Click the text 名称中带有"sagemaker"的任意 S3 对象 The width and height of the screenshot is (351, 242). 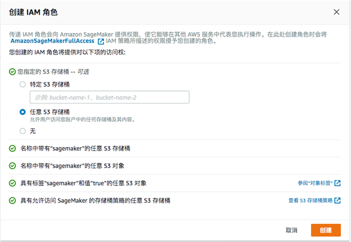pyautogui.click(x=72, y=166)
